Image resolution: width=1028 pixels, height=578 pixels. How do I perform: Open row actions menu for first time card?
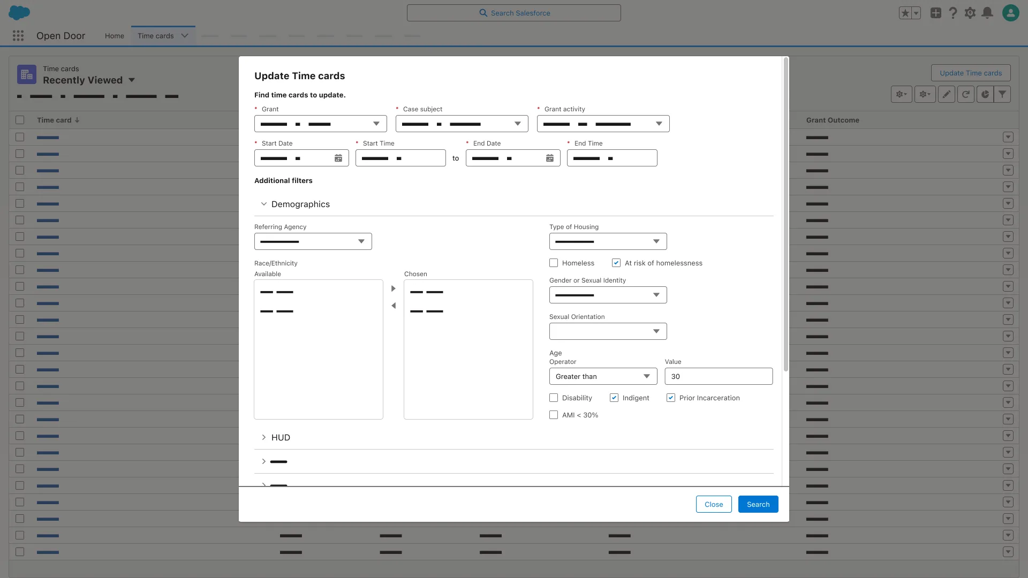pyautogui.click(x=1008, y=137)
